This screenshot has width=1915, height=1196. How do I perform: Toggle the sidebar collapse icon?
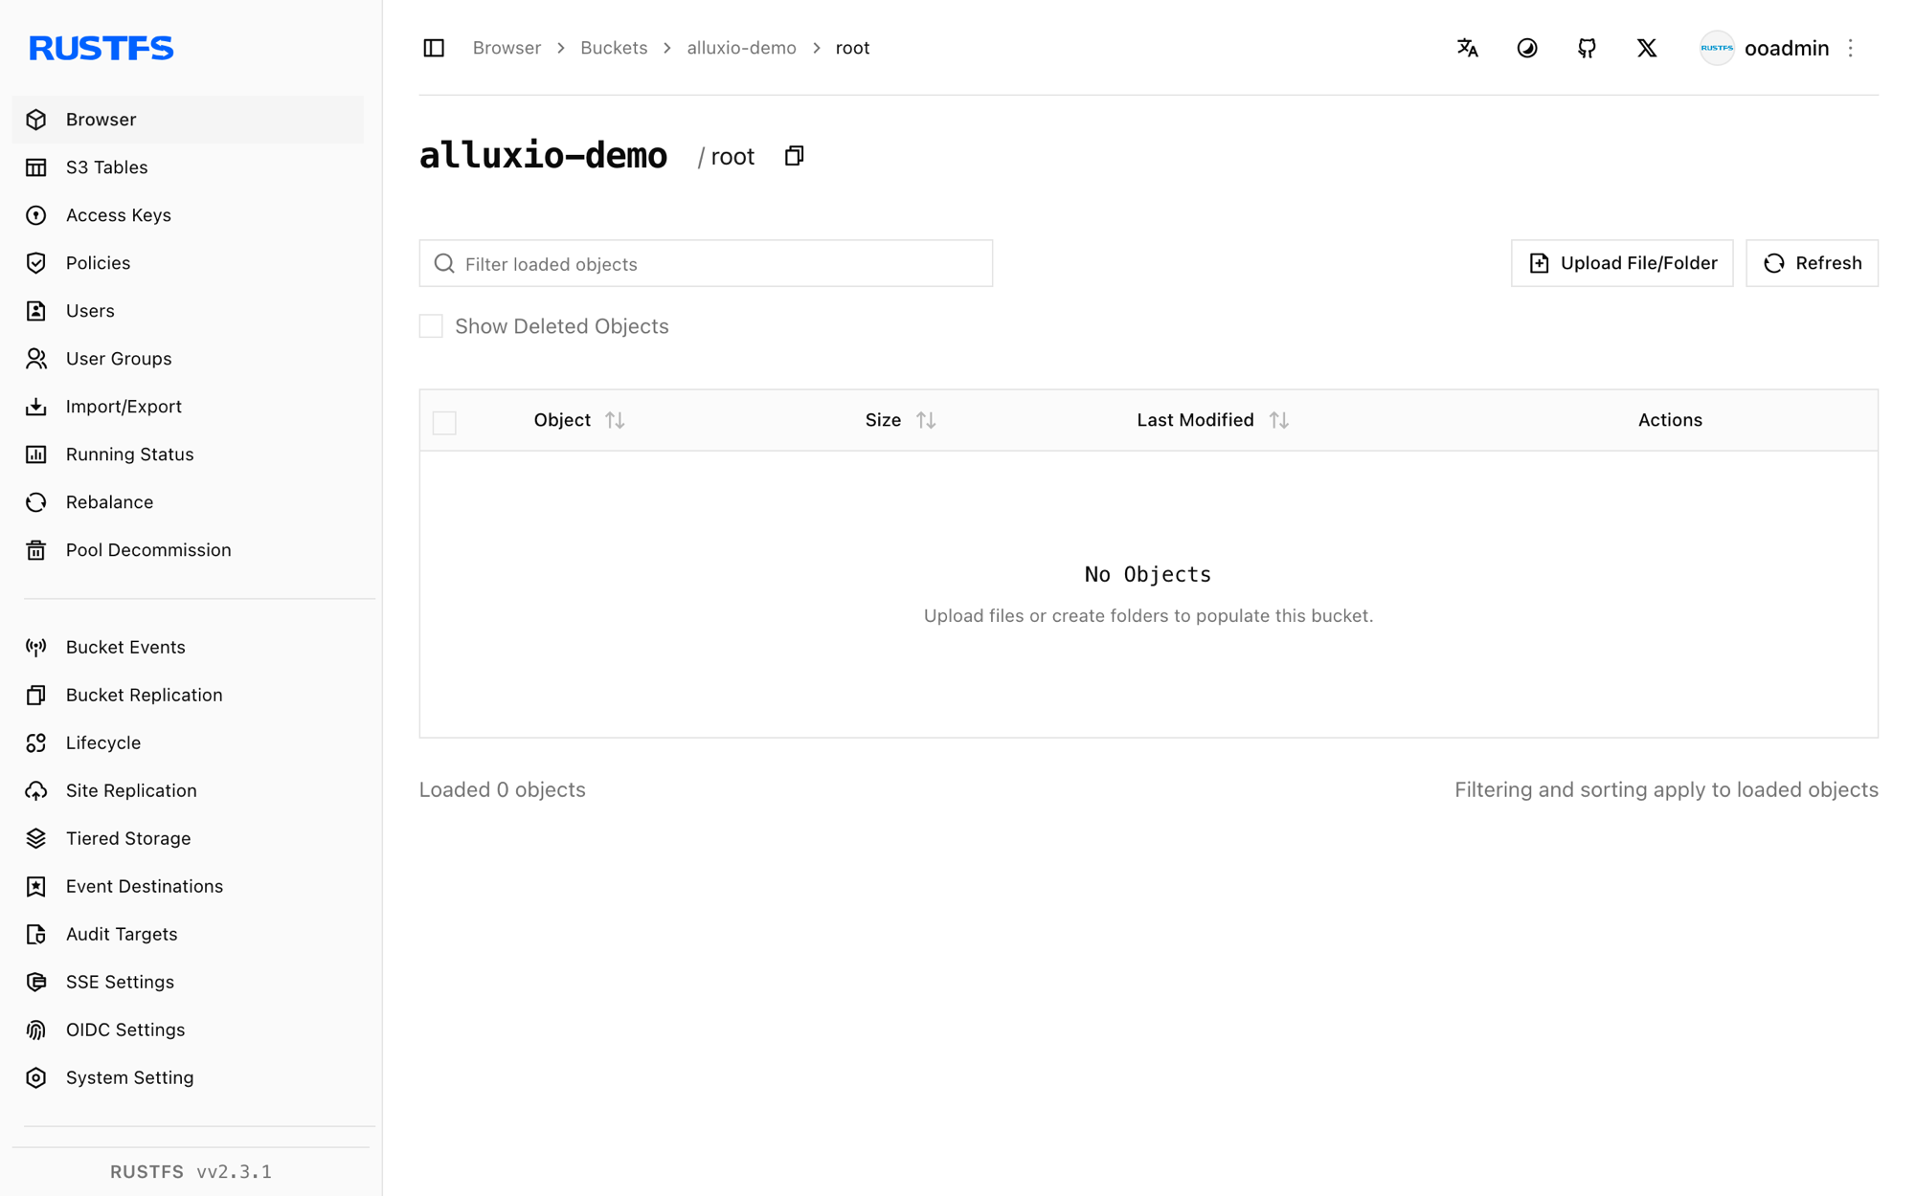[x=434, y=48]
